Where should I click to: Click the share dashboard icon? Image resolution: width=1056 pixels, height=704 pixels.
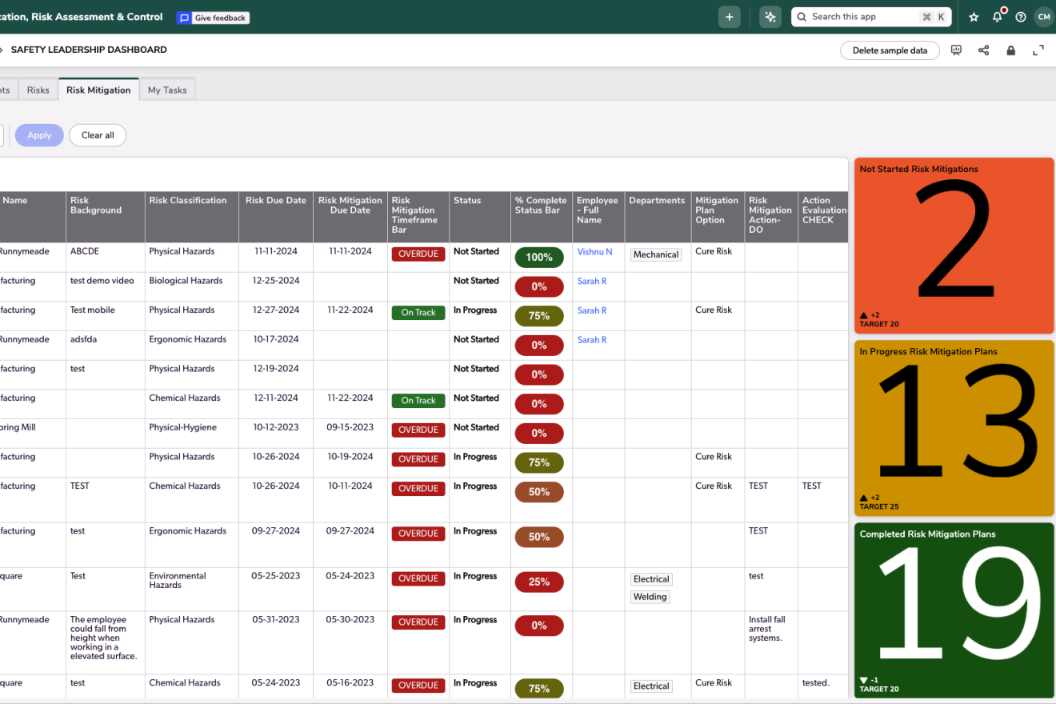pyautogui.click(x=983, y=50)
